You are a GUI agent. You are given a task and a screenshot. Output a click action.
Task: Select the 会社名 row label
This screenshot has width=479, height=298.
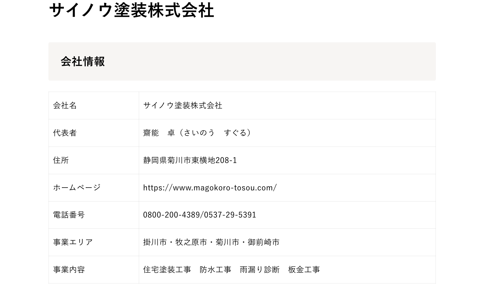65,106
